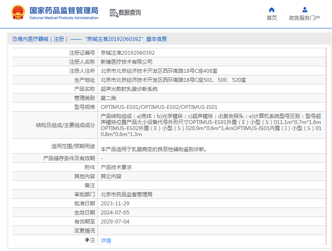Open 详情 link in the 注 row

(x=106, y=240)
